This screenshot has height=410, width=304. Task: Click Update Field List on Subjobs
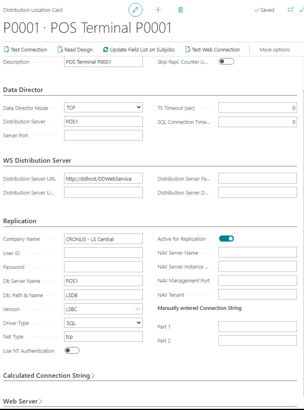tap(139, 50)
